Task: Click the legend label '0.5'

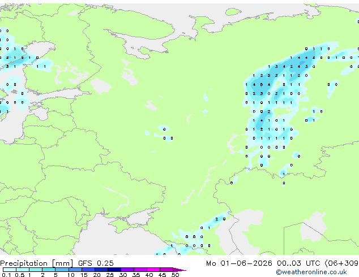Action: coord(19,275)
